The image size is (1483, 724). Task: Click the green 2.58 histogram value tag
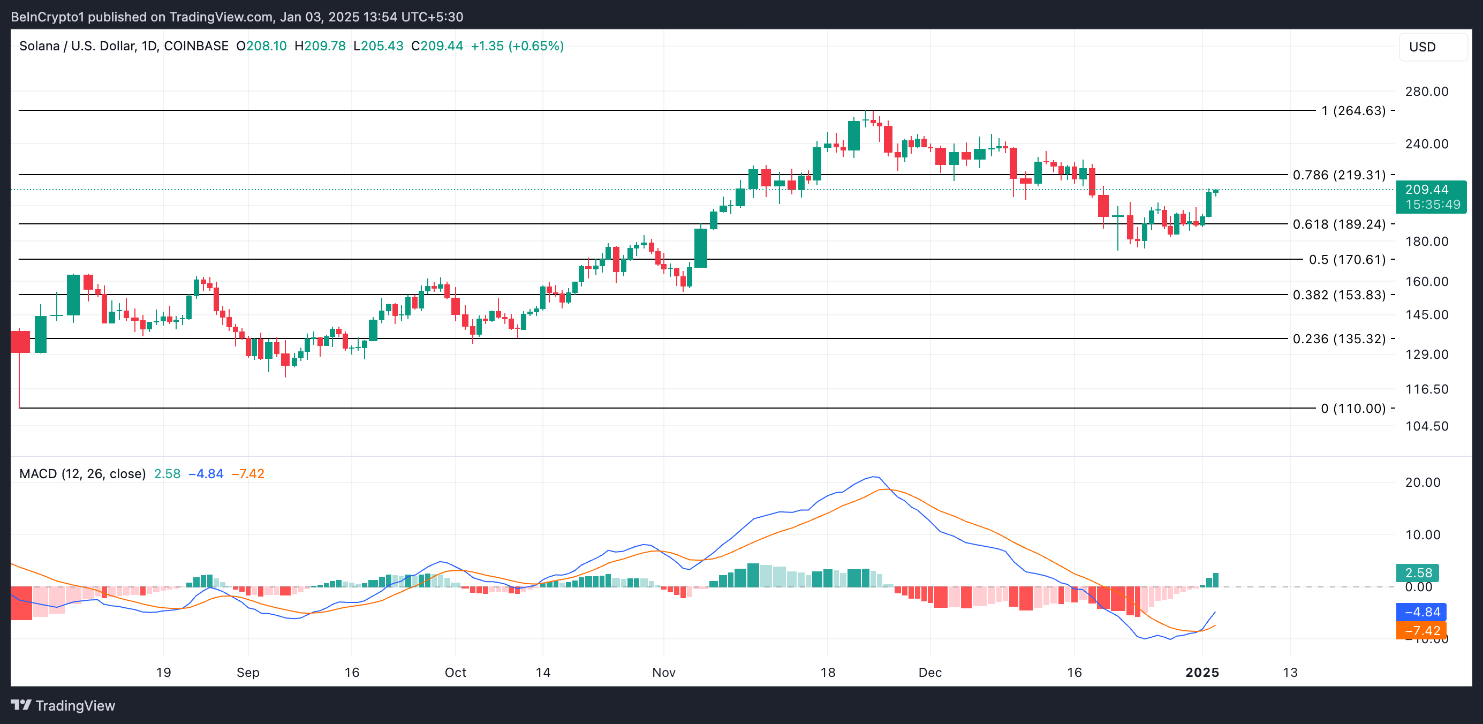(x=1417, y=572)
